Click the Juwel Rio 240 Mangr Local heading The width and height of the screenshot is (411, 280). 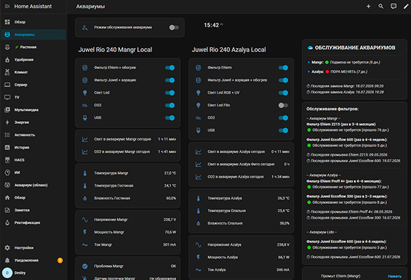(115, 50)
